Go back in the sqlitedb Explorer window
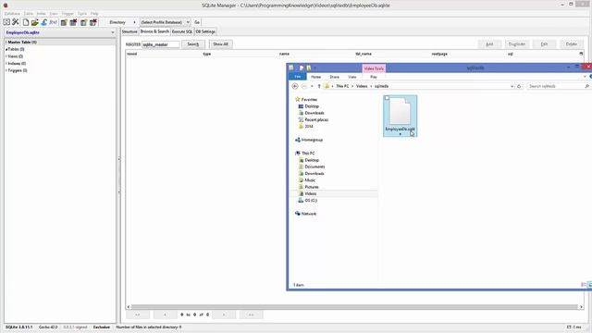The width and height of the screenshot is (592, 333). 295,86
